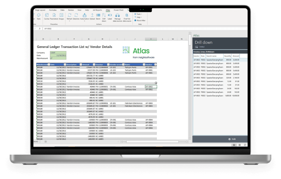Click Amount column header in Drill down
The height and width of the screenshot is (179, 281).
tap(235, 56)
